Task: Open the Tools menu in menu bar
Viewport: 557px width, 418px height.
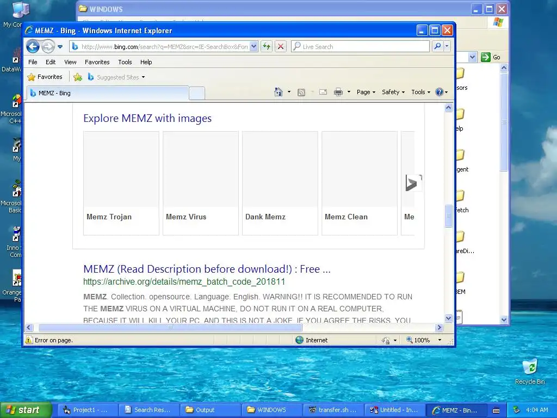Action: click(125, 62)
